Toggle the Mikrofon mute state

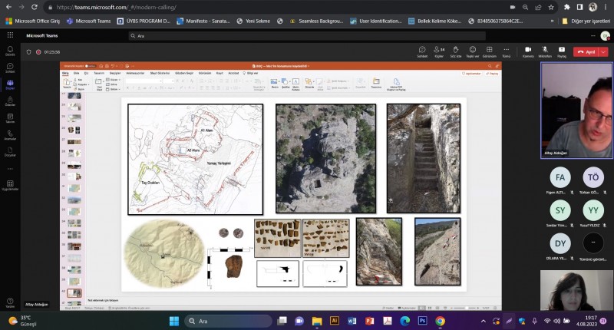click(x=545, y=51)
